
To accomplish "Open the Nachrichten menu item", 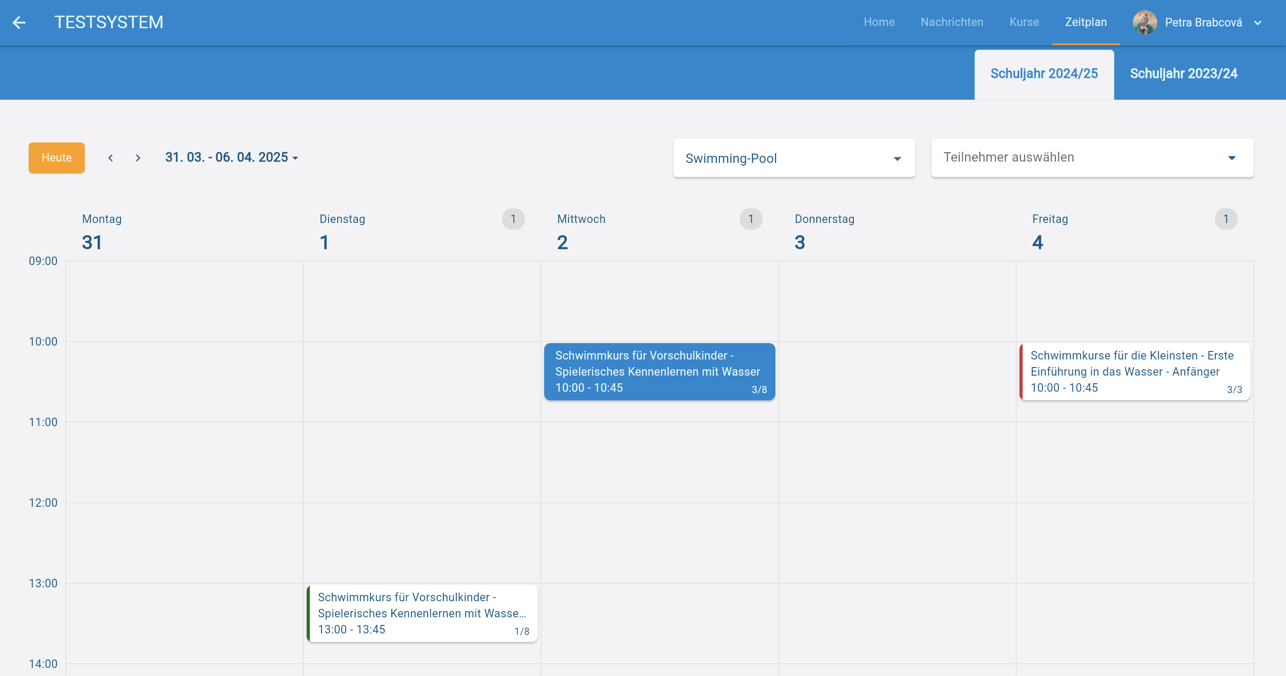I will (x=952, y=22).
